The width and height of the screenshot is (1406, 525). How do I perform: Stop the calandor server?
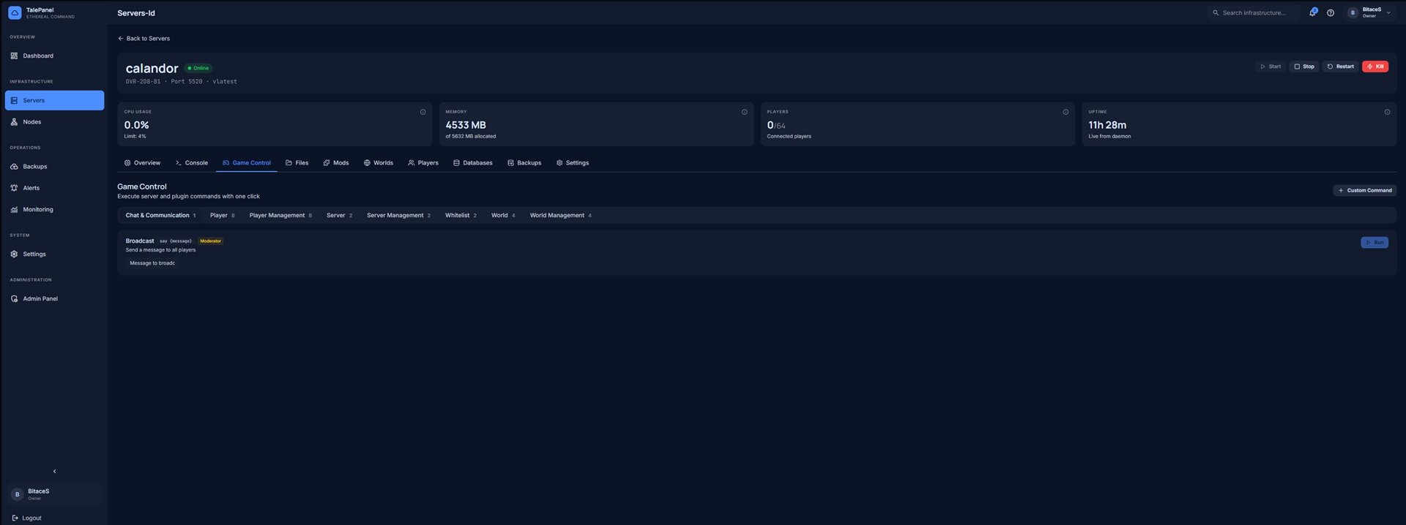pos(1303,67)
